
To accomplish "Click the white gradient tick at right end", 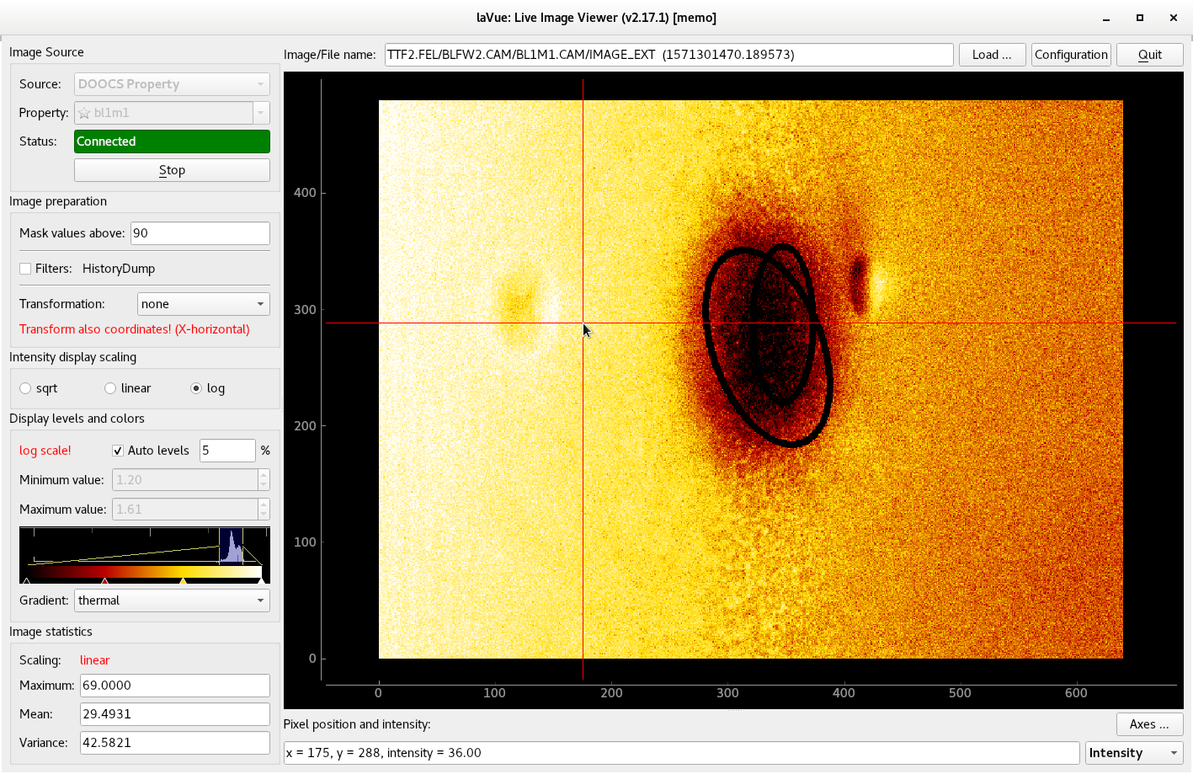I will (x=261, y=580).
